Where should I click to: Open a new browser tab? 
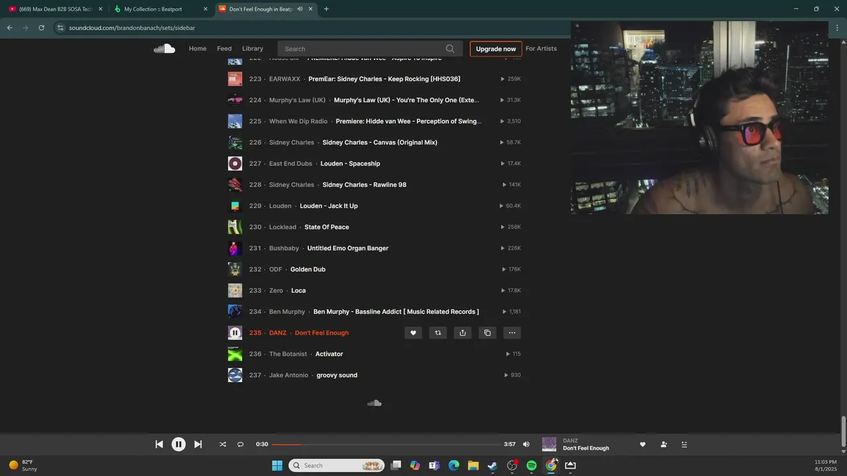click(x=326, y=9)
